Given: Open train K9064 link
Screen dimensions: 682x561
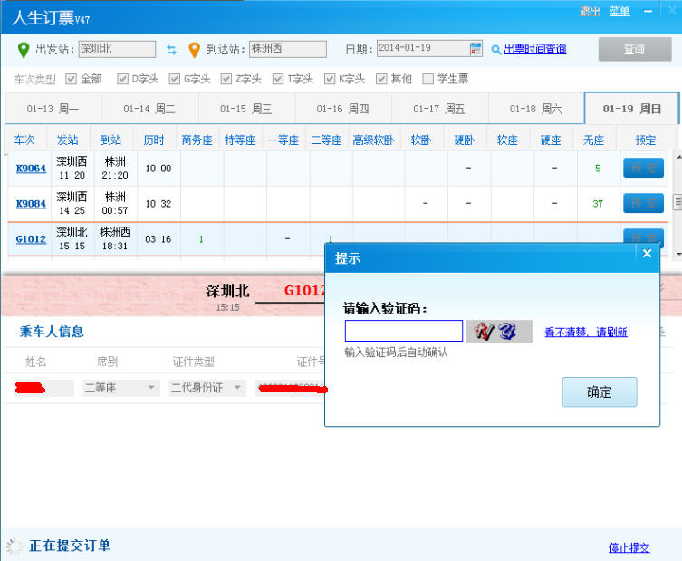Looking at the screenshot, I should point(31,169).
